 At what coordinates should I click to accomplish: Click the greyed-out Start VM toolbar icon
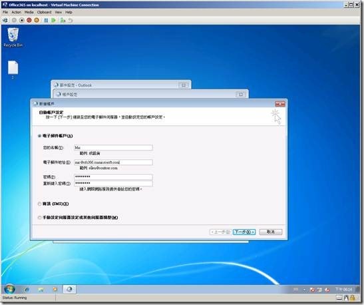point(14,21)
